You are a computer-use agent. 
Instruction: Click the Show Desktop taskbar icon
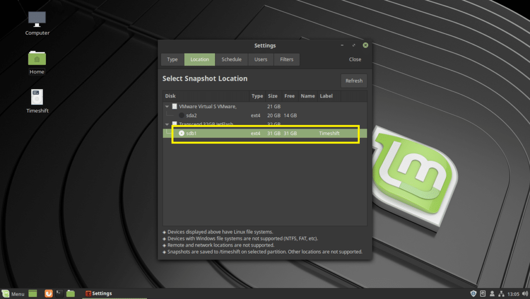pyautogui.click(x=33, y=293)
